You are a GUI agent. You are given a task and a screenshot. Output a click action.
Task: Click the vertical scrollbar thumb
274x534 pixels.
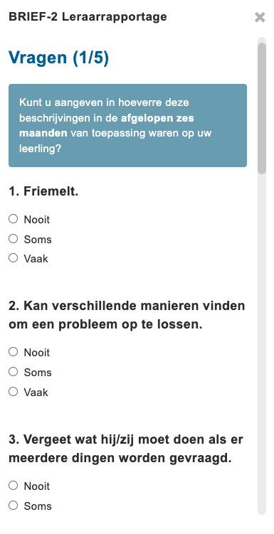point(262,108)
